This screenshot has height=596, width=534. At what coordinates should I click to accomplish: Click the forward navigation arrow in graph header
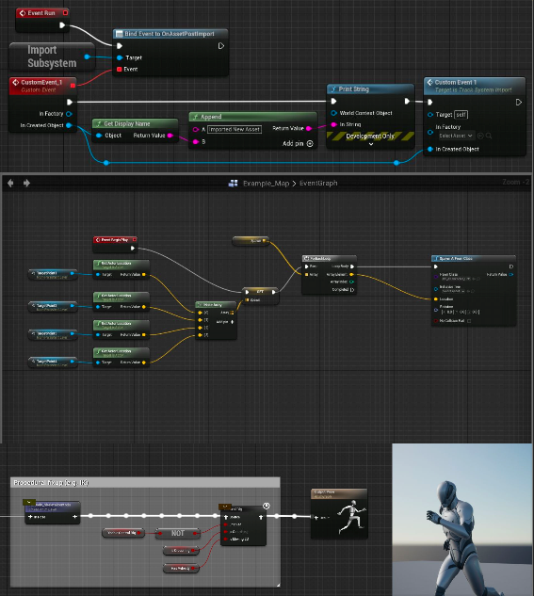click(26, 184)
